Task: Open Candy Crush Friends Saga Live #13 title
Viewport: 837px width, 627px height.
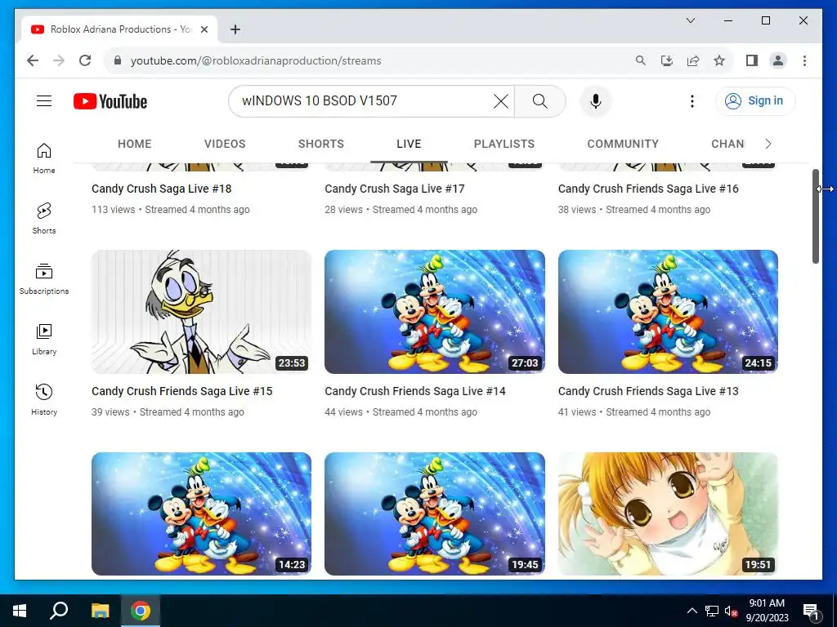Action: point(648,391)
